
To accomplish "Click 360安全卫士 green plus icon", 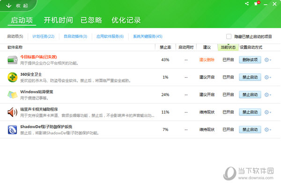I will click(x=12, y=77).
